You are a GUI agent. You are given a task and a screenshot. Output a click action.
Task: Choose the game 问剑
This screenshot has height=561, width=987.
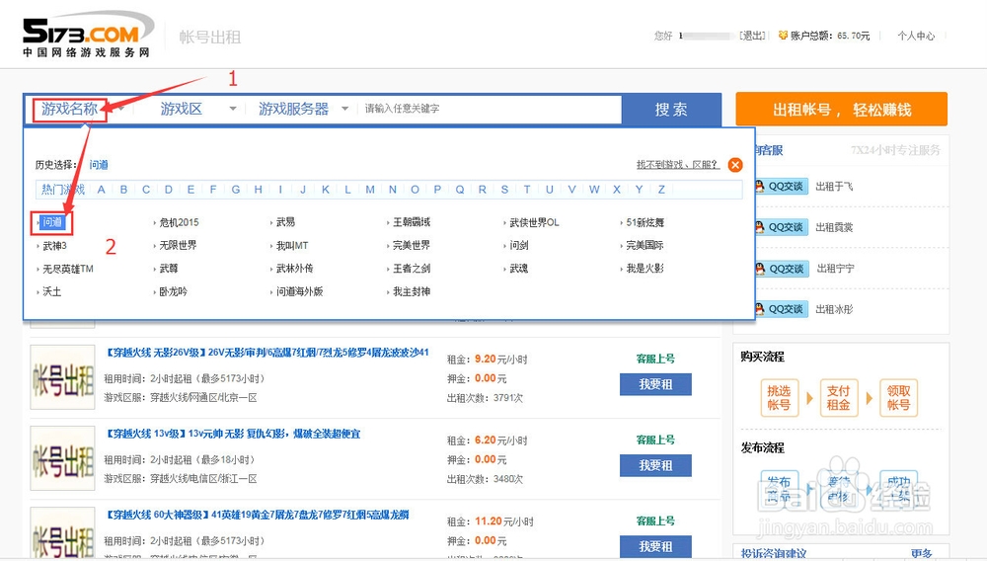click(x=519, y=245)
